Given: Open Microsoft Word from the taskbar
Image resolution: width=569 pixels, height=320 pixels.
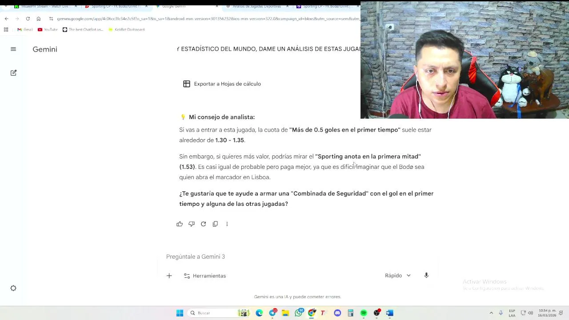Looking at the screenshot, I should [x=390, y=313].
